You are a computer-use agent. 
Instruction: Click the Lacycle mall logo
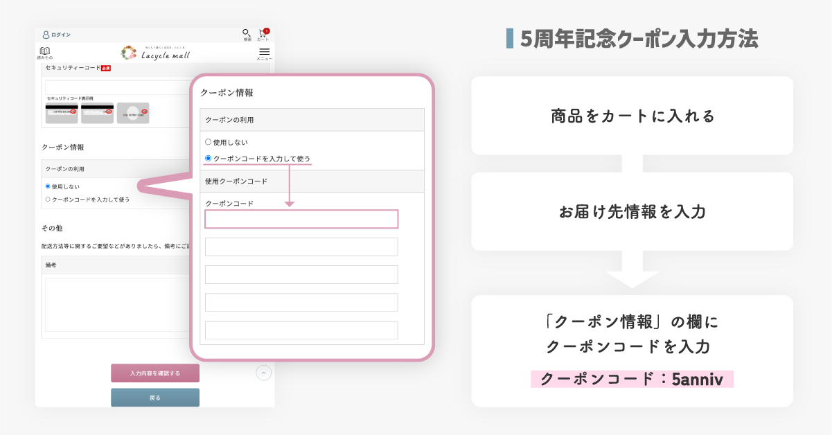click(155, 53)
